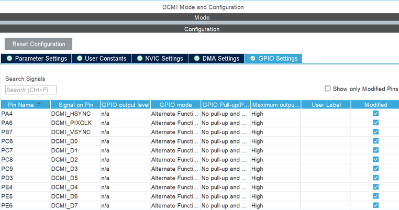The height and width of the screenshot is (210, 399).
Task: Click the Modified column header
Action: click(x=375, y=105)
